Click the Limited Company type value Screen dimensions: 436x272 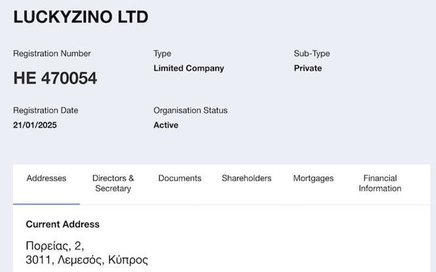189,68
